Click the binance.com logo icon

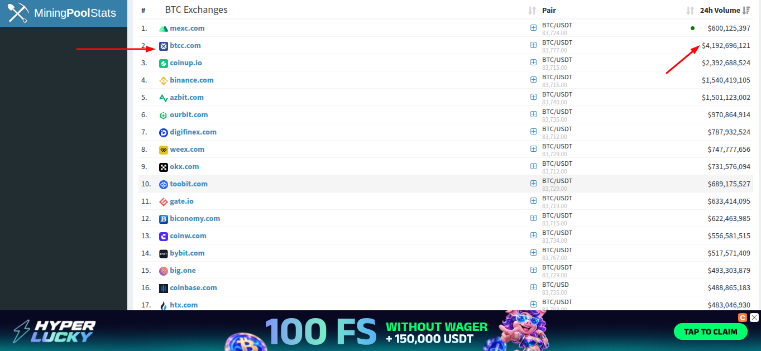click(x=164, y=80)
